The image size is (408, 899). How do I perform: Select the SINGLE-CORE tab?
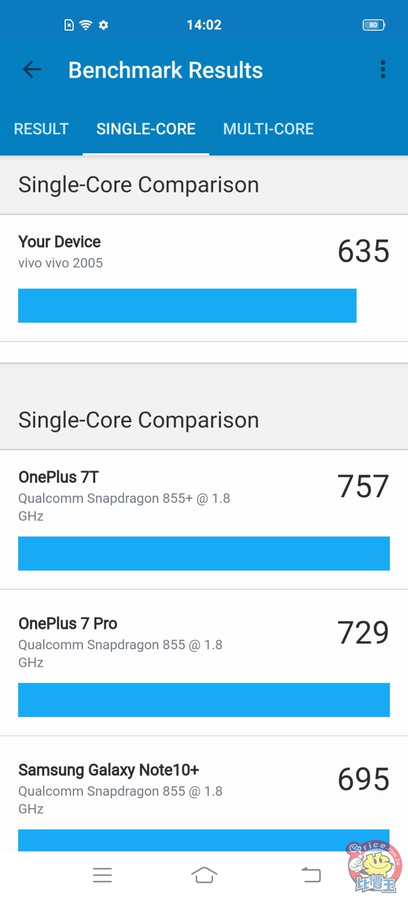[146, 129]
